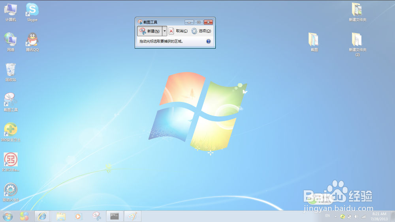
Task: Click the 取消(C) cancel button
Action: click(x=178, y=31)
